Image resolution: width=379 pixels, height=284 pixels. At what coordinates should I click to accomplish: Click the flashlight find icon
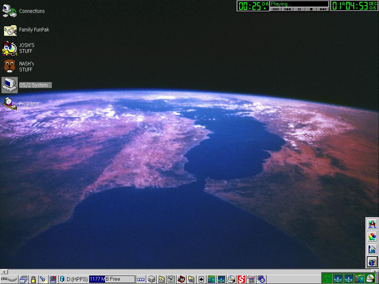coord(43,280)
